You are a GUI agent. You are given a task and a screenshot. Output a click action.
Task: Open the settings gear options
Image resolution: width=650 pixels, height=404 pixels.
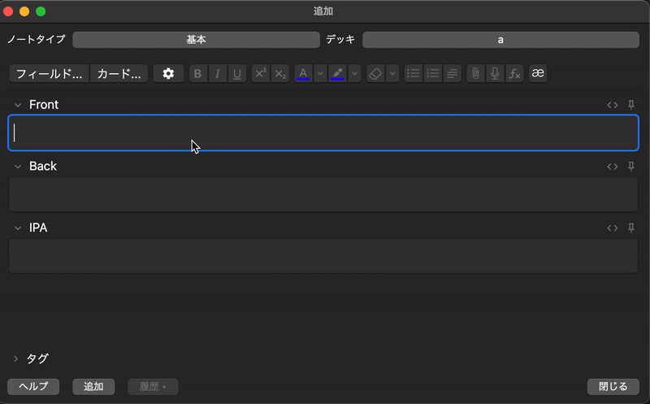pos(168,73)
